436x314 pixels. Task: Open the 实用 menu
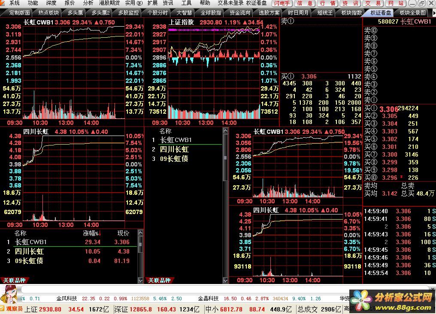[x=133, y=3]
